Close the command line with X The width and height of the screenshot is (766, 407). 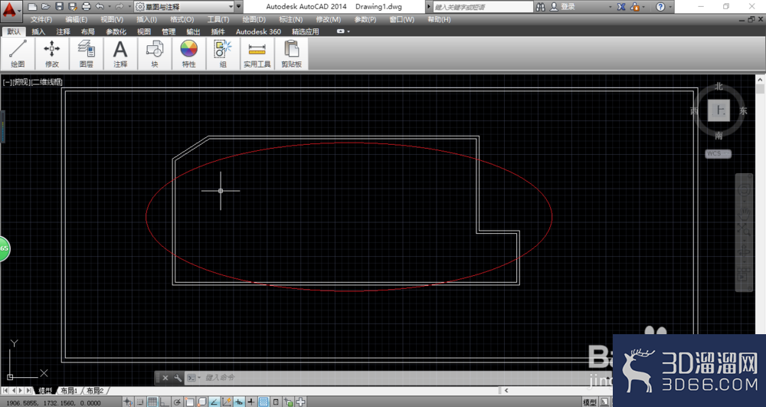click(x=165, y=378)
